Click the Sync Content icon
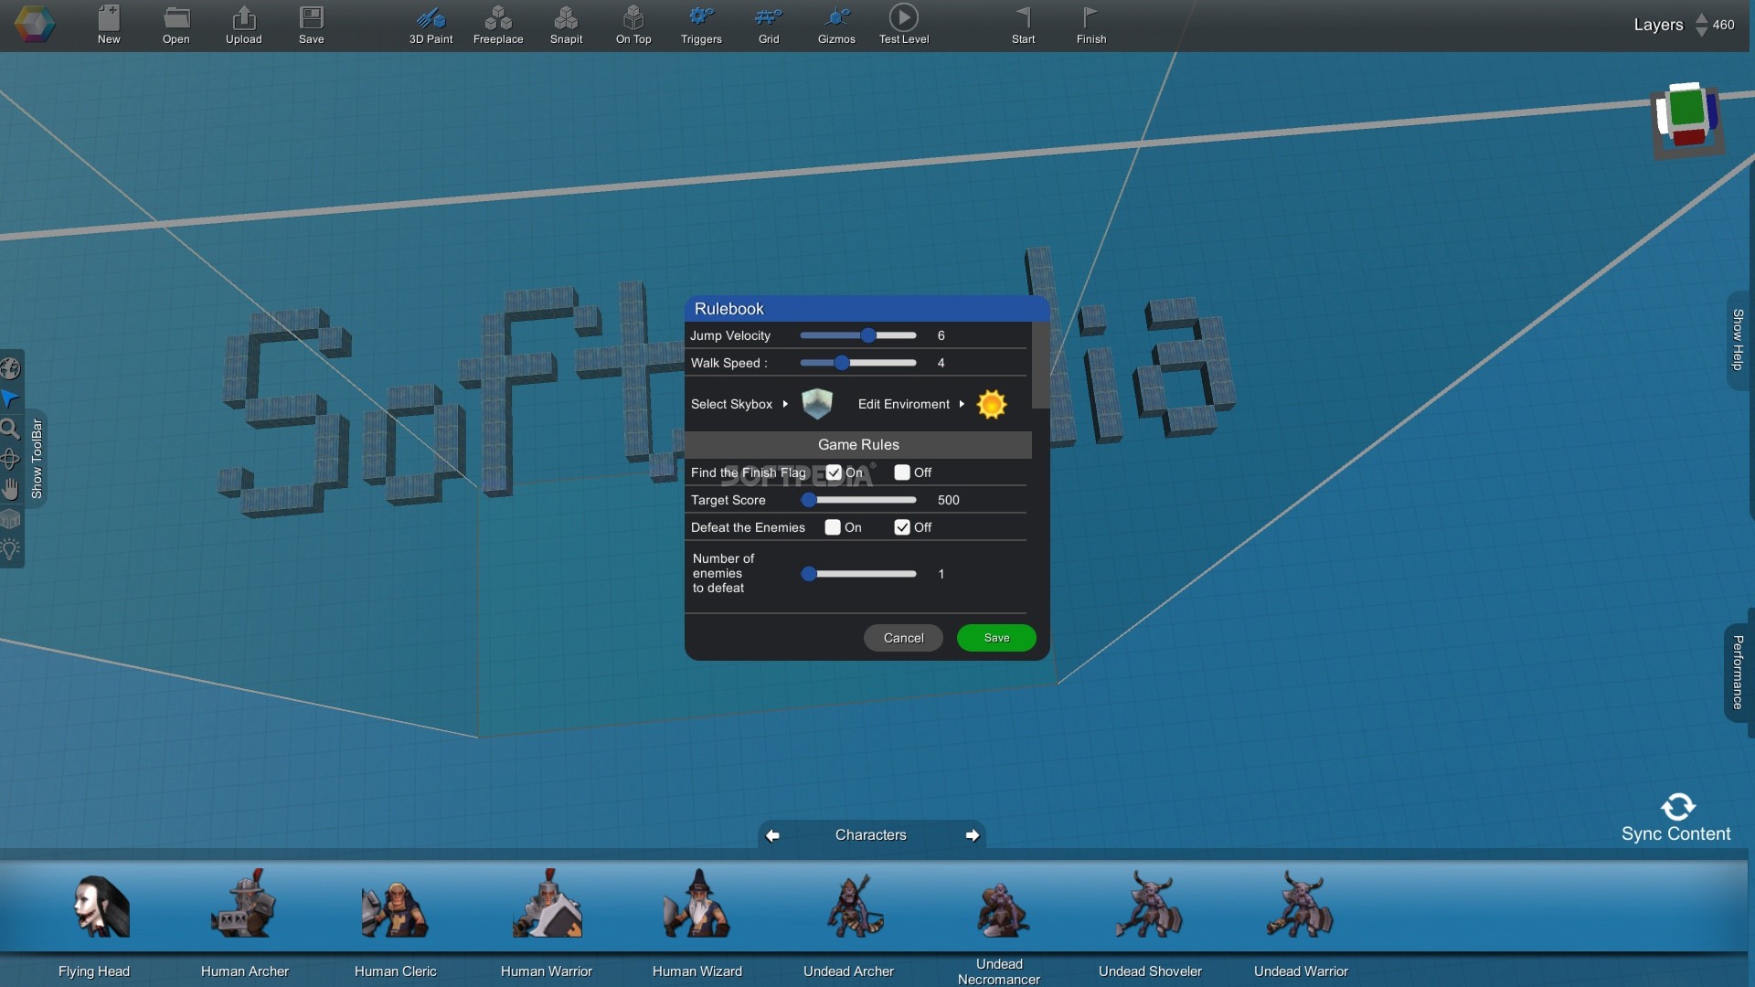1755x987 pixels. coord(1677,806)
